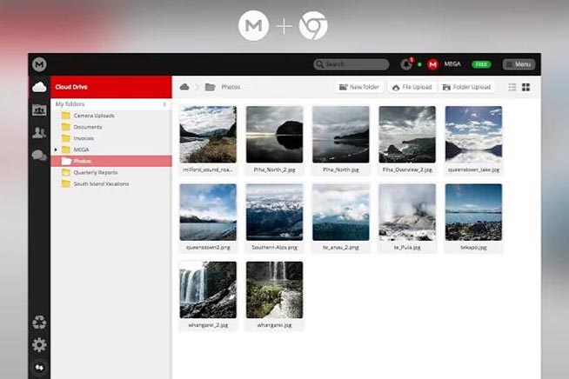Click the Photos breadcrumb text
The height and width of the screenshot is (379, 569).
click(231, 87)
